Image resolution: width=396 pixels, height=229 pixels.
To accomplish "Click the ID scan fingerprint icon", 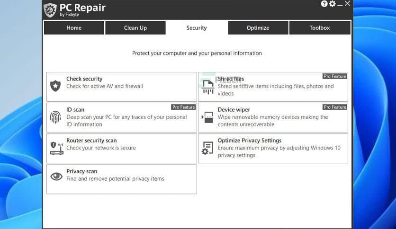I will 55,117.
